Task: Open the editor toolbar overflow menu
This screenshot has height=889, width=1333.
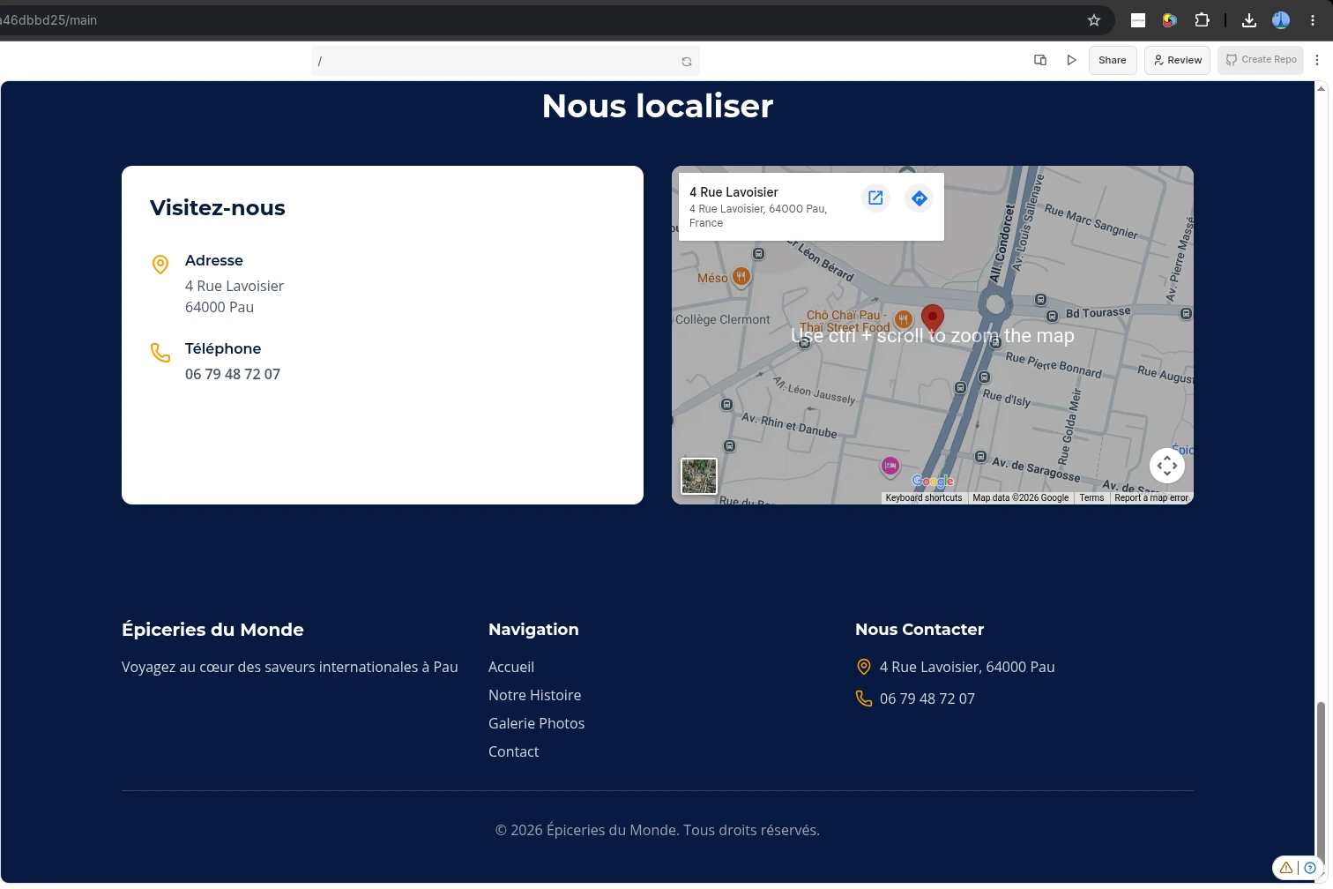Action: point(1317,60)
